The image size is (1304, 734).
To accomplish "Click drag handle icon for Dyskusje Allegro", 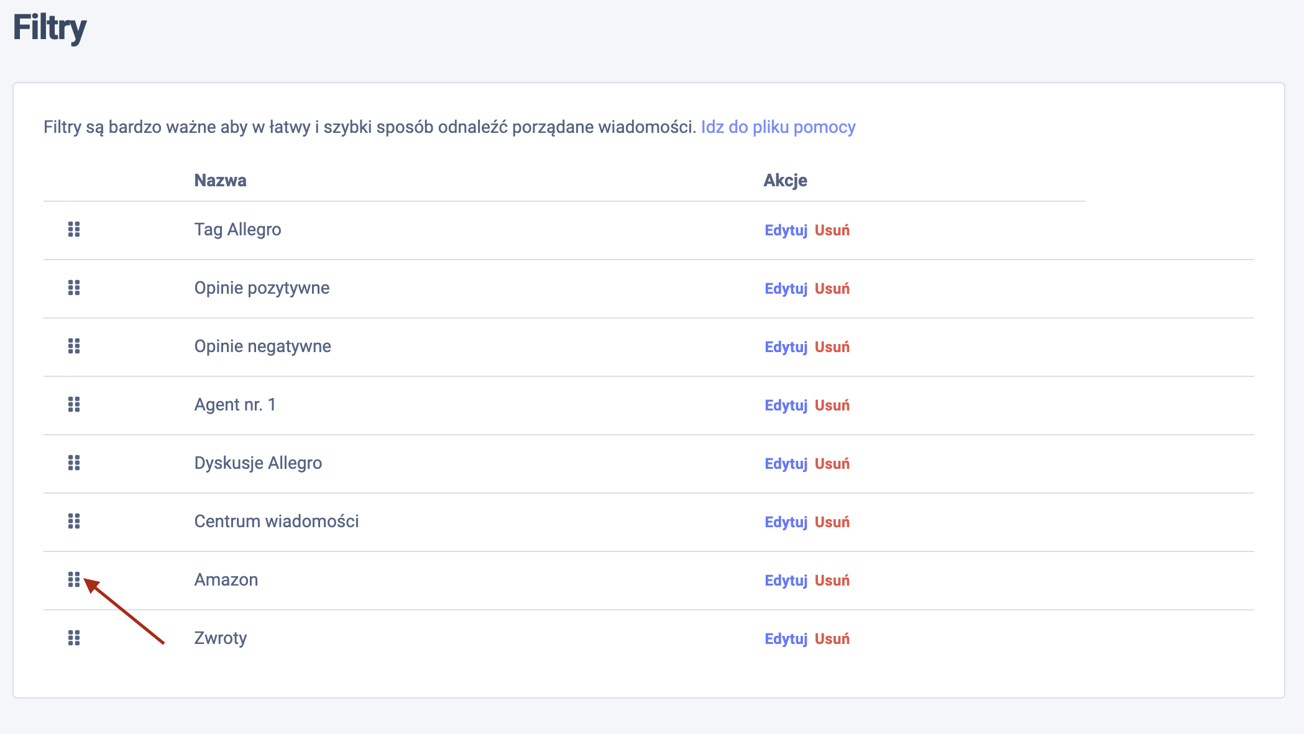I will point(74,463).
